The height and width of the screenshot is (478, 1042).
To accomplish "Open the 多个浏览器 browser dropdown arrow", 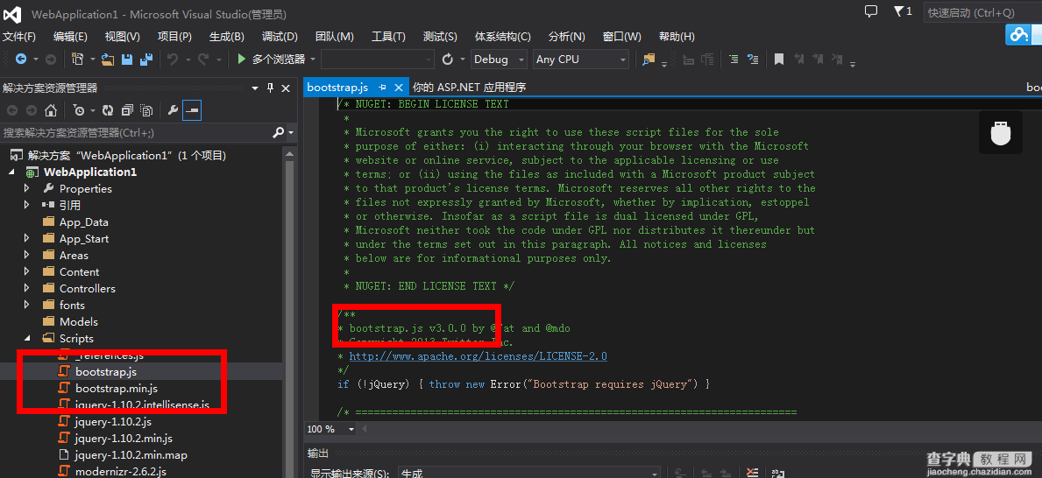I will click(x=312, y=60).
